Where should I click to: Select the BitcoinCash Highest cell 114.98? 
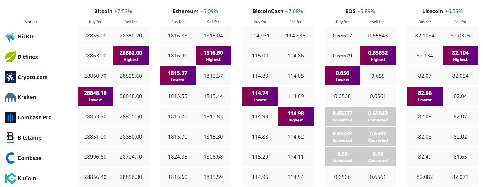coord(295,116)
